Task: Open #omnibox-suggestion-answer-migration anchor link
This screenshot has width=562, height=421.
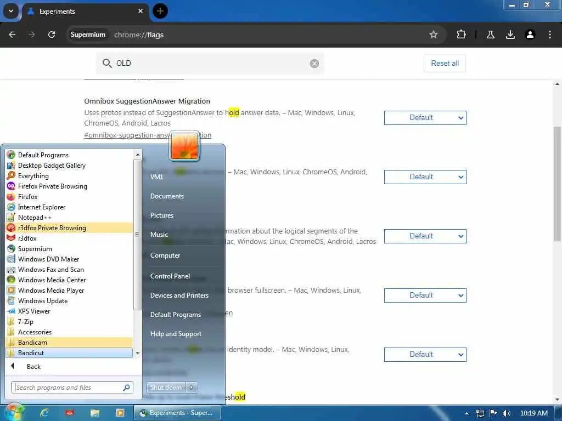Action: [148, 135]
